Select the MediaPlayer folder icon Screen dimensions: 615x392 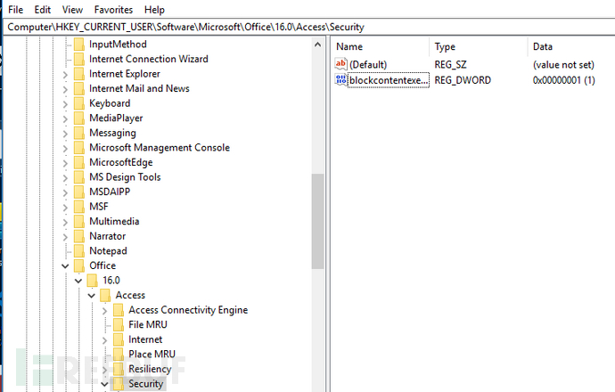pyautogui.click(x=79, y=118)
